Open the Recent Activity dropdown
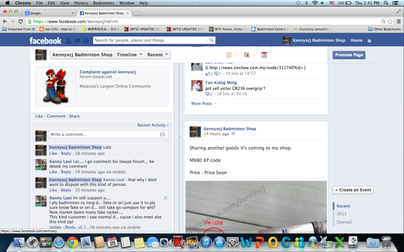This screenshot has height=252, width=404. (153, 125)
